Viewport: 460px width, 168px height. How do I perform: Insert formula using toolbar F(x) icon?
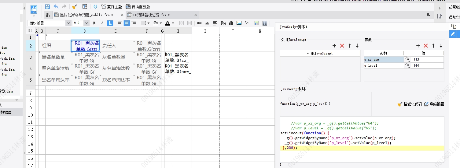(x=223, y=23)
